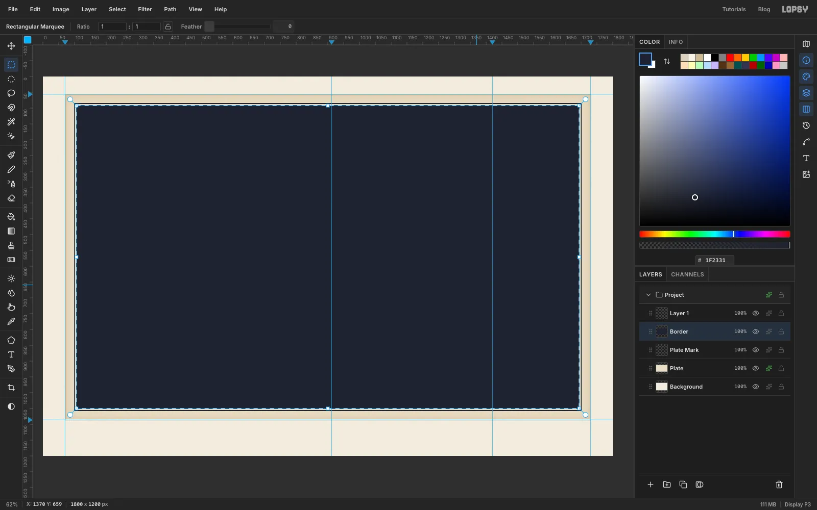Toggle Background layer visibility eye
This screenshot has height=510, width=817.
click(x=756, y=387)
